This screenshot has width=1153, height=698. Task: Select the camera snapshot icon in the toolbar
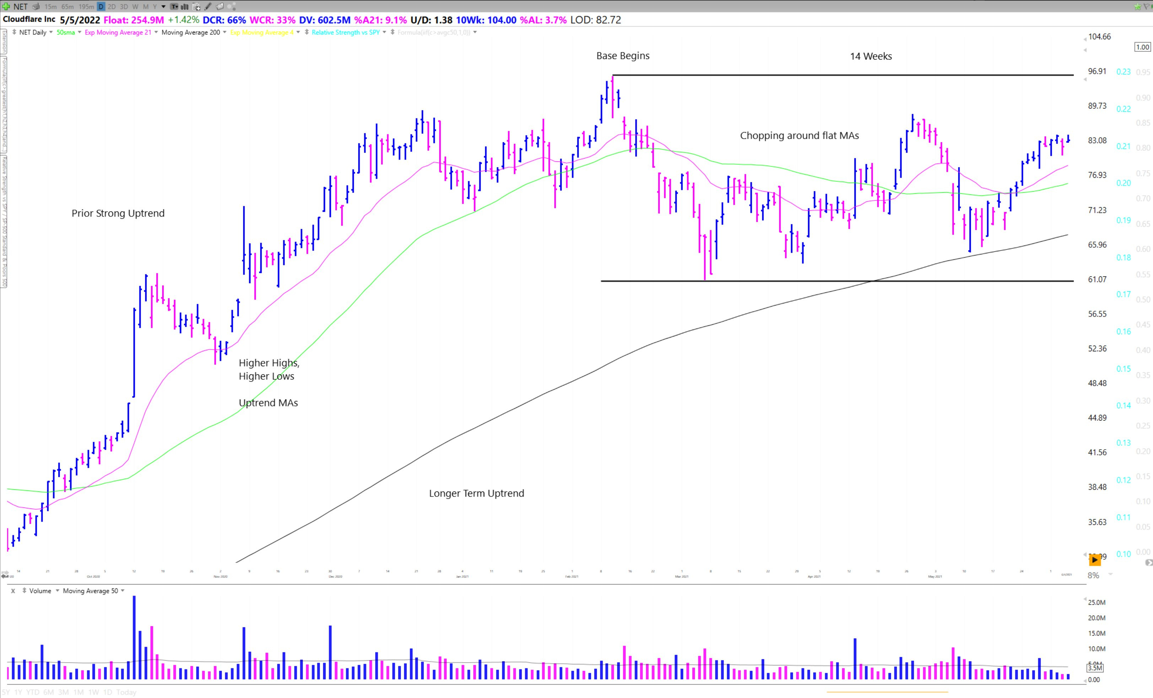click(36, 6)
